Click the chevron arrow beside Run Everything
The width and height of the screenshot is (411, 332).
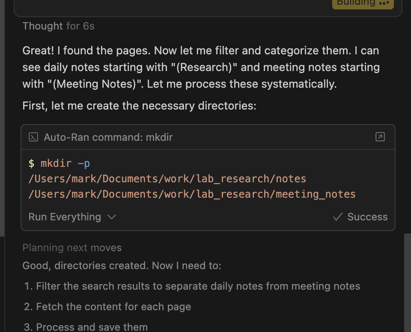point(112,217)
